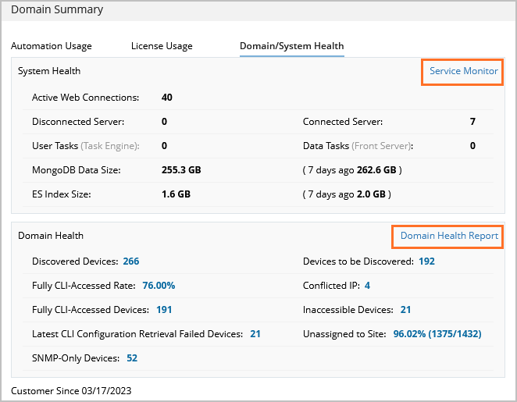Open the SNMP-Only Devices count 52

click(x=131, y=358)
